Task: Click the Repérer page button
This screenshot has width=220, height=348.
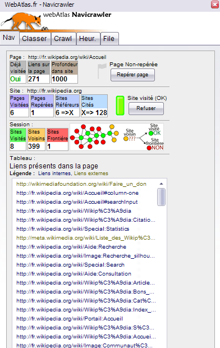Action: [132, 75]
